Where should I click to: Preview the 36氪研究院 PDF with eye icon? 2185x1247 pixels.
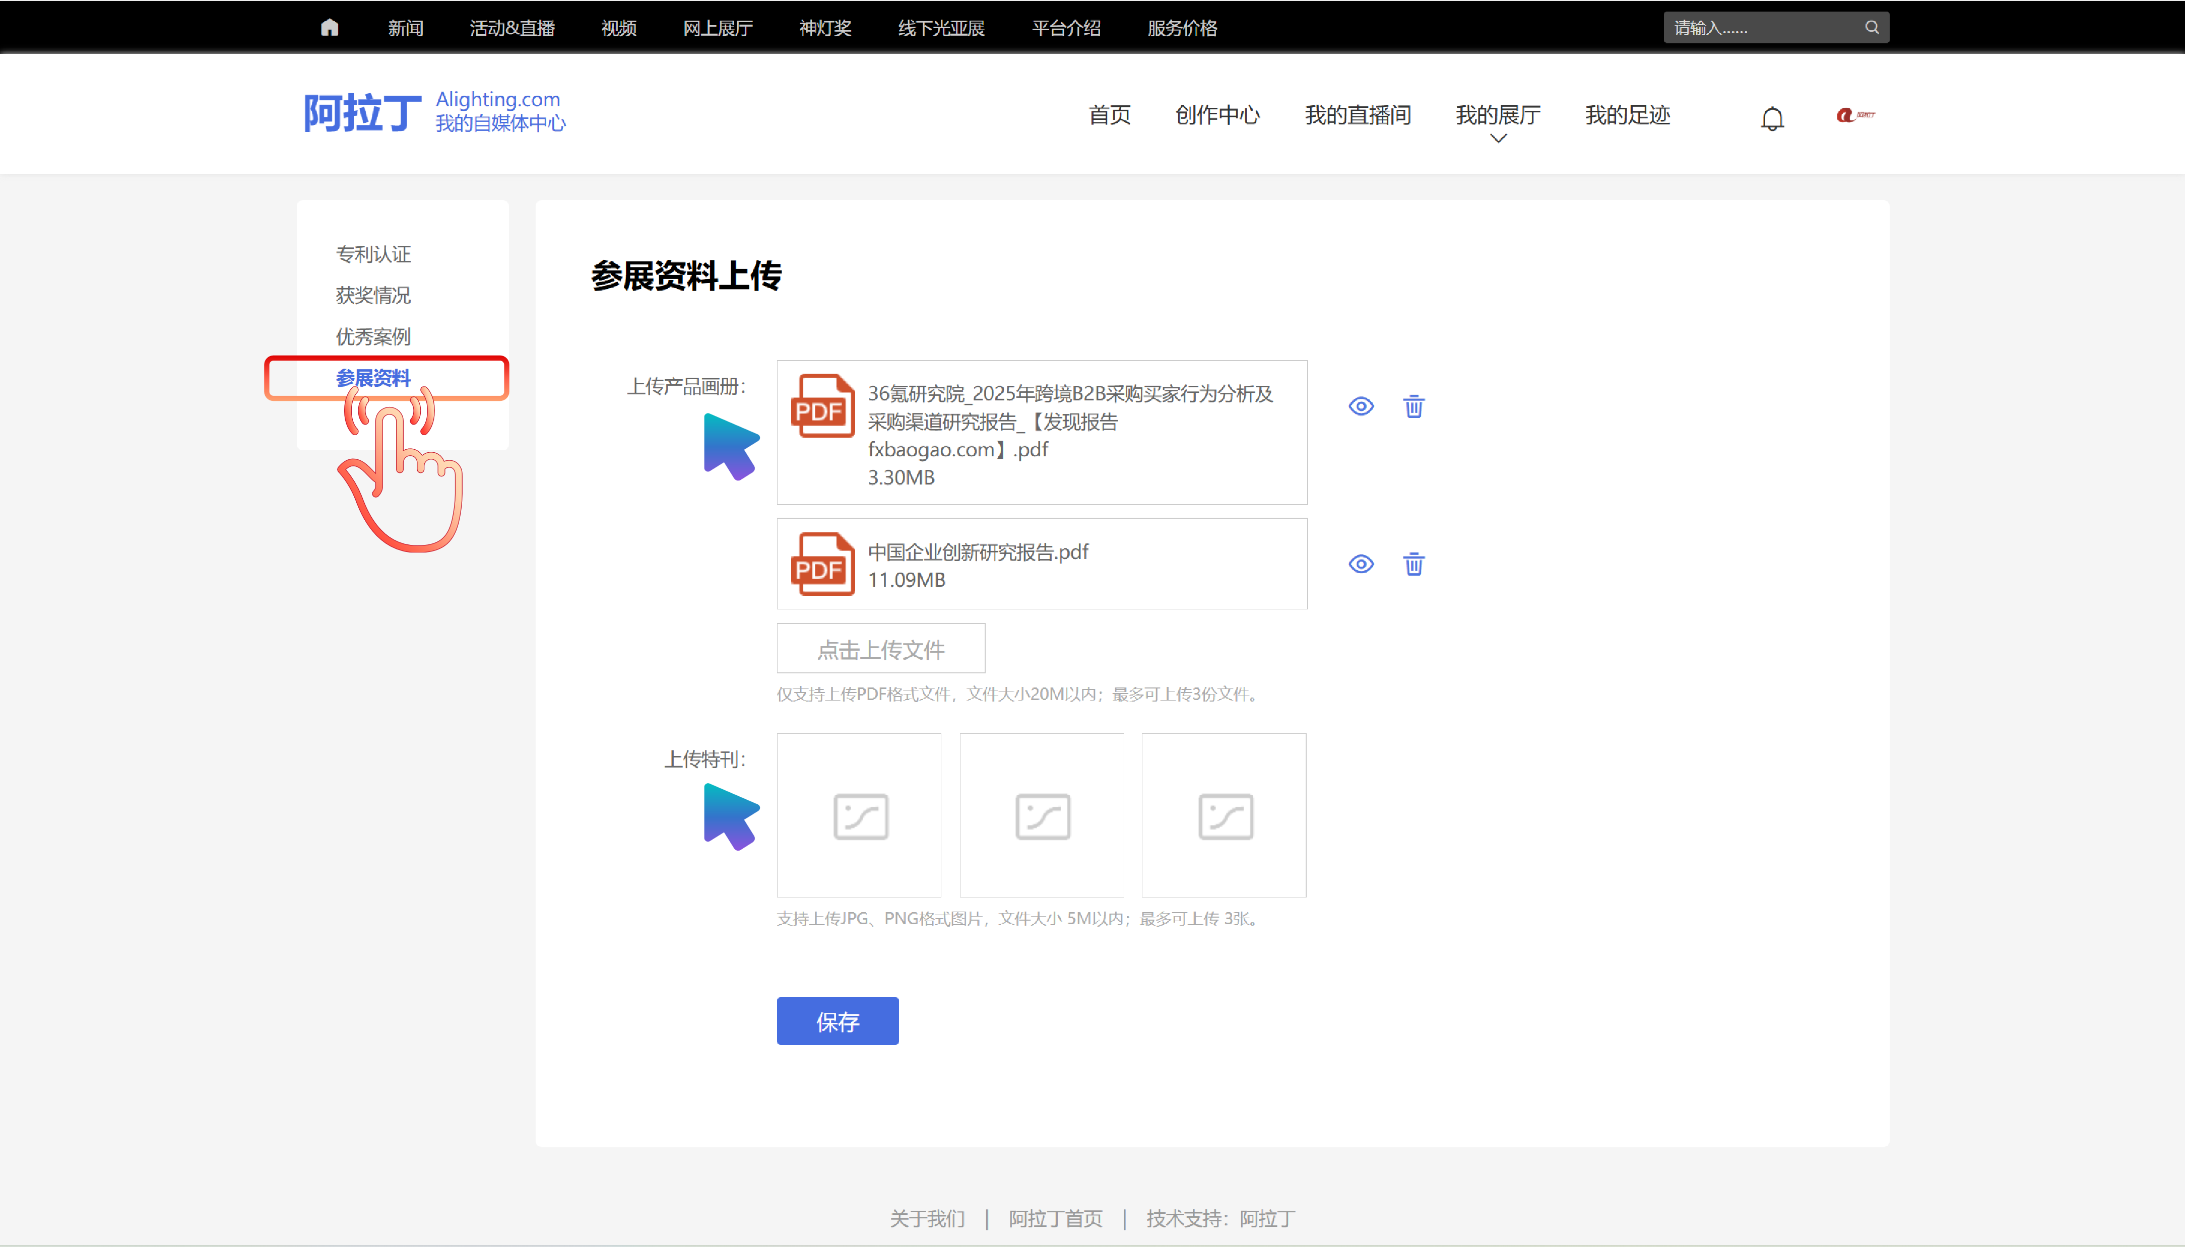pyautogui.click(x=1361, y=406)
